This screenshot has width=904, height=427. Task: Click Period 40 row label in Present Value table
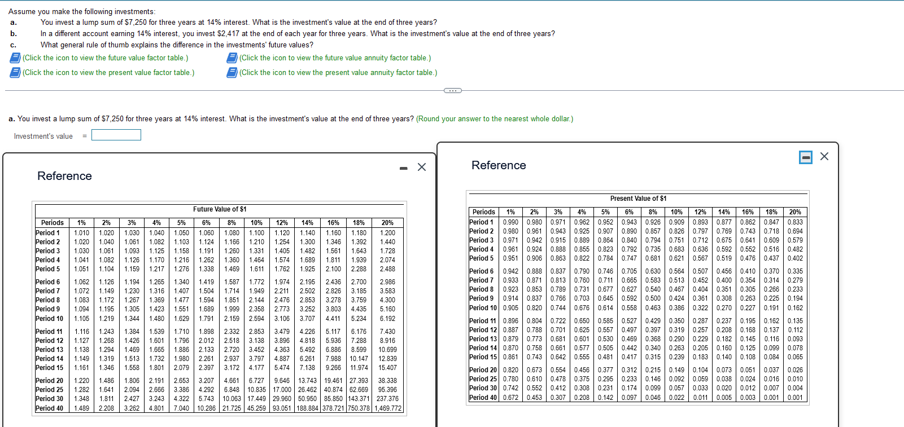[483, 398]
